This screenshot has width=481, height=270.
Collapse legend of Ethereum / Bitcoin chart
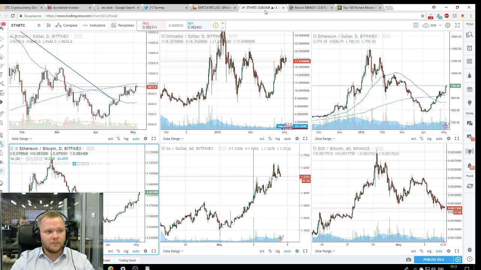(12, 148)
